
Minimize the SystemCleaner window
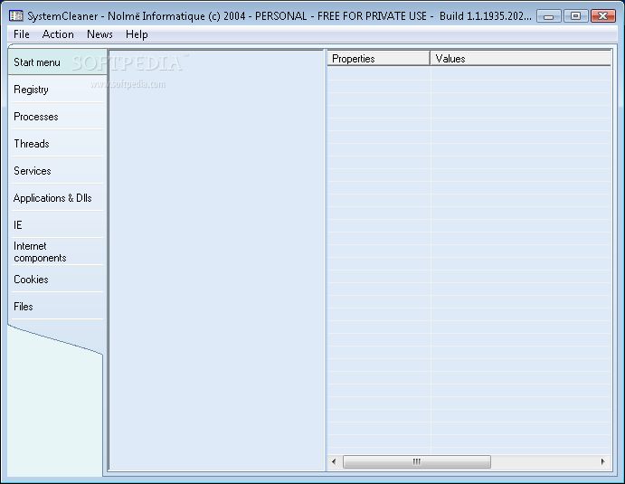point(548,16)
